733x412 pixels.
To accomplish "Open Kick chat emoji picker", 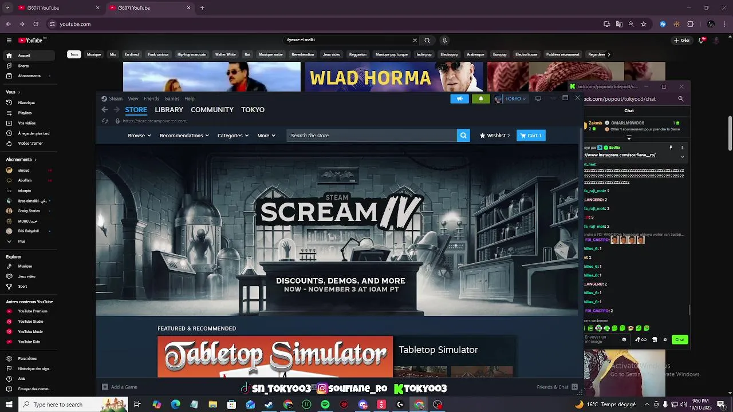I will click(624, 339).
